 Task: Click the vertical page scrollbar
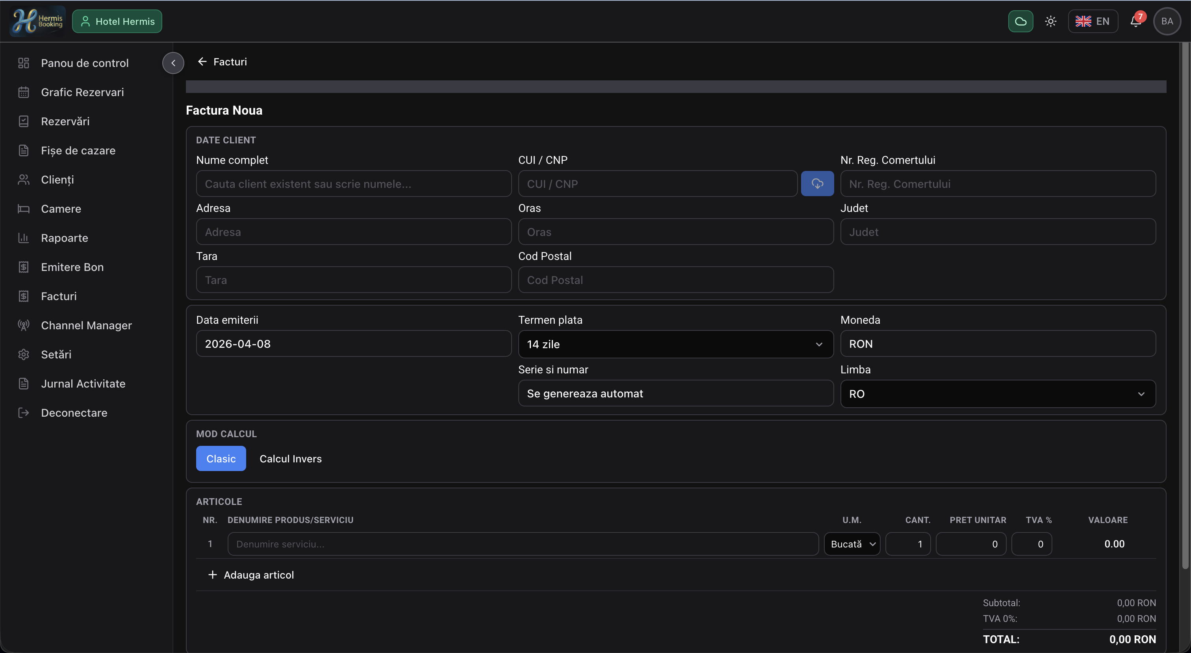click(x=1185, y=305)
